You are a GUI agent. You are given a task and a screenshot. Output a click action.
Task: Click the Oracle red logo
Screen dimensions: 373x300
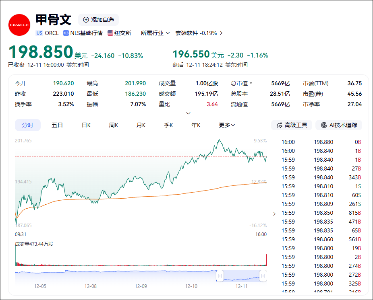19,25
